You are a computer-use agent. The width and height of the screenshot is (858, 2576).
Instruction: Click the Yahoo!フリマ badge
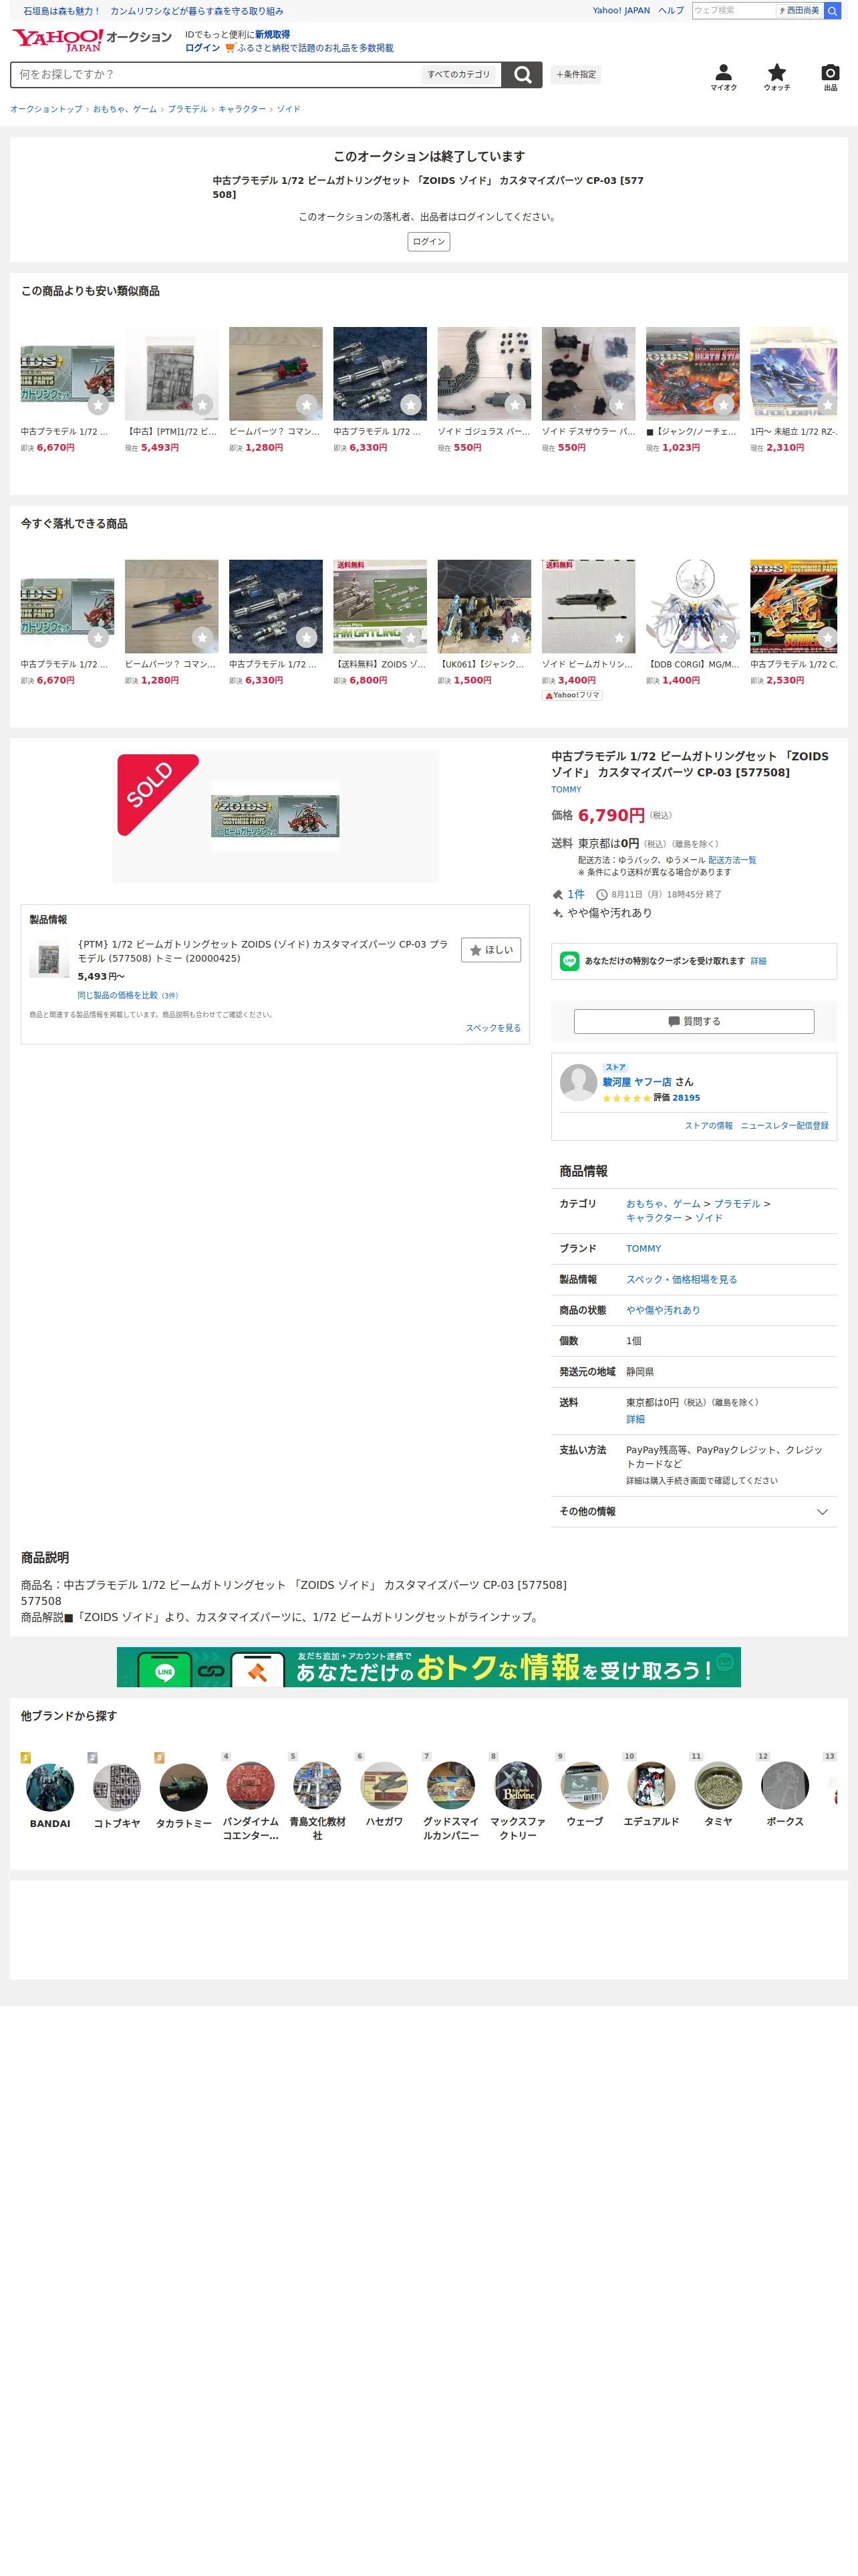(572, 695)
